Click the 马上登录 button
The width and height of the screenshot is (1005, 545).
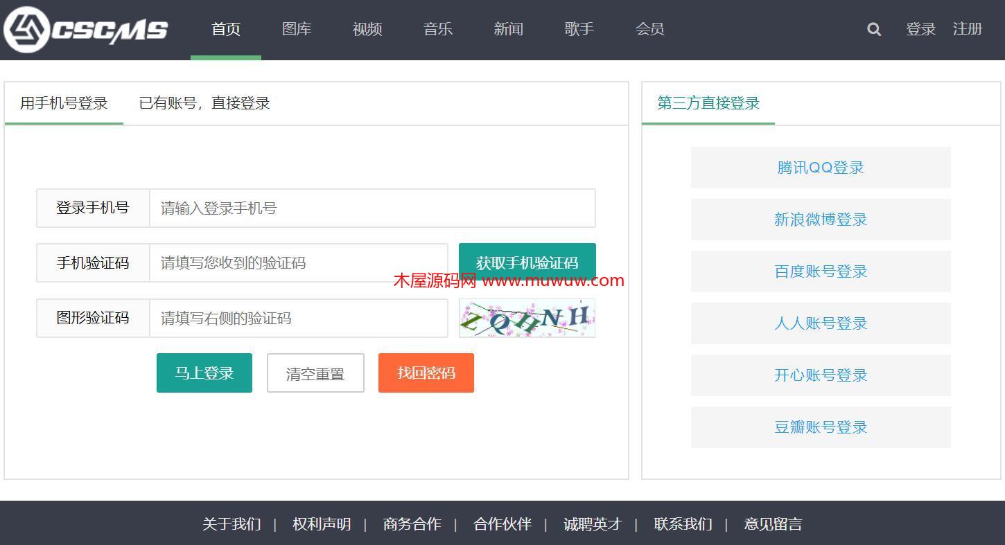(204, 373)
